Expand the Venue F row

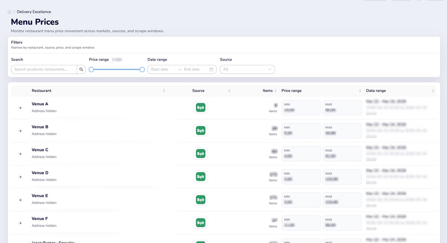pyautogui.click(x=20, y=223)
